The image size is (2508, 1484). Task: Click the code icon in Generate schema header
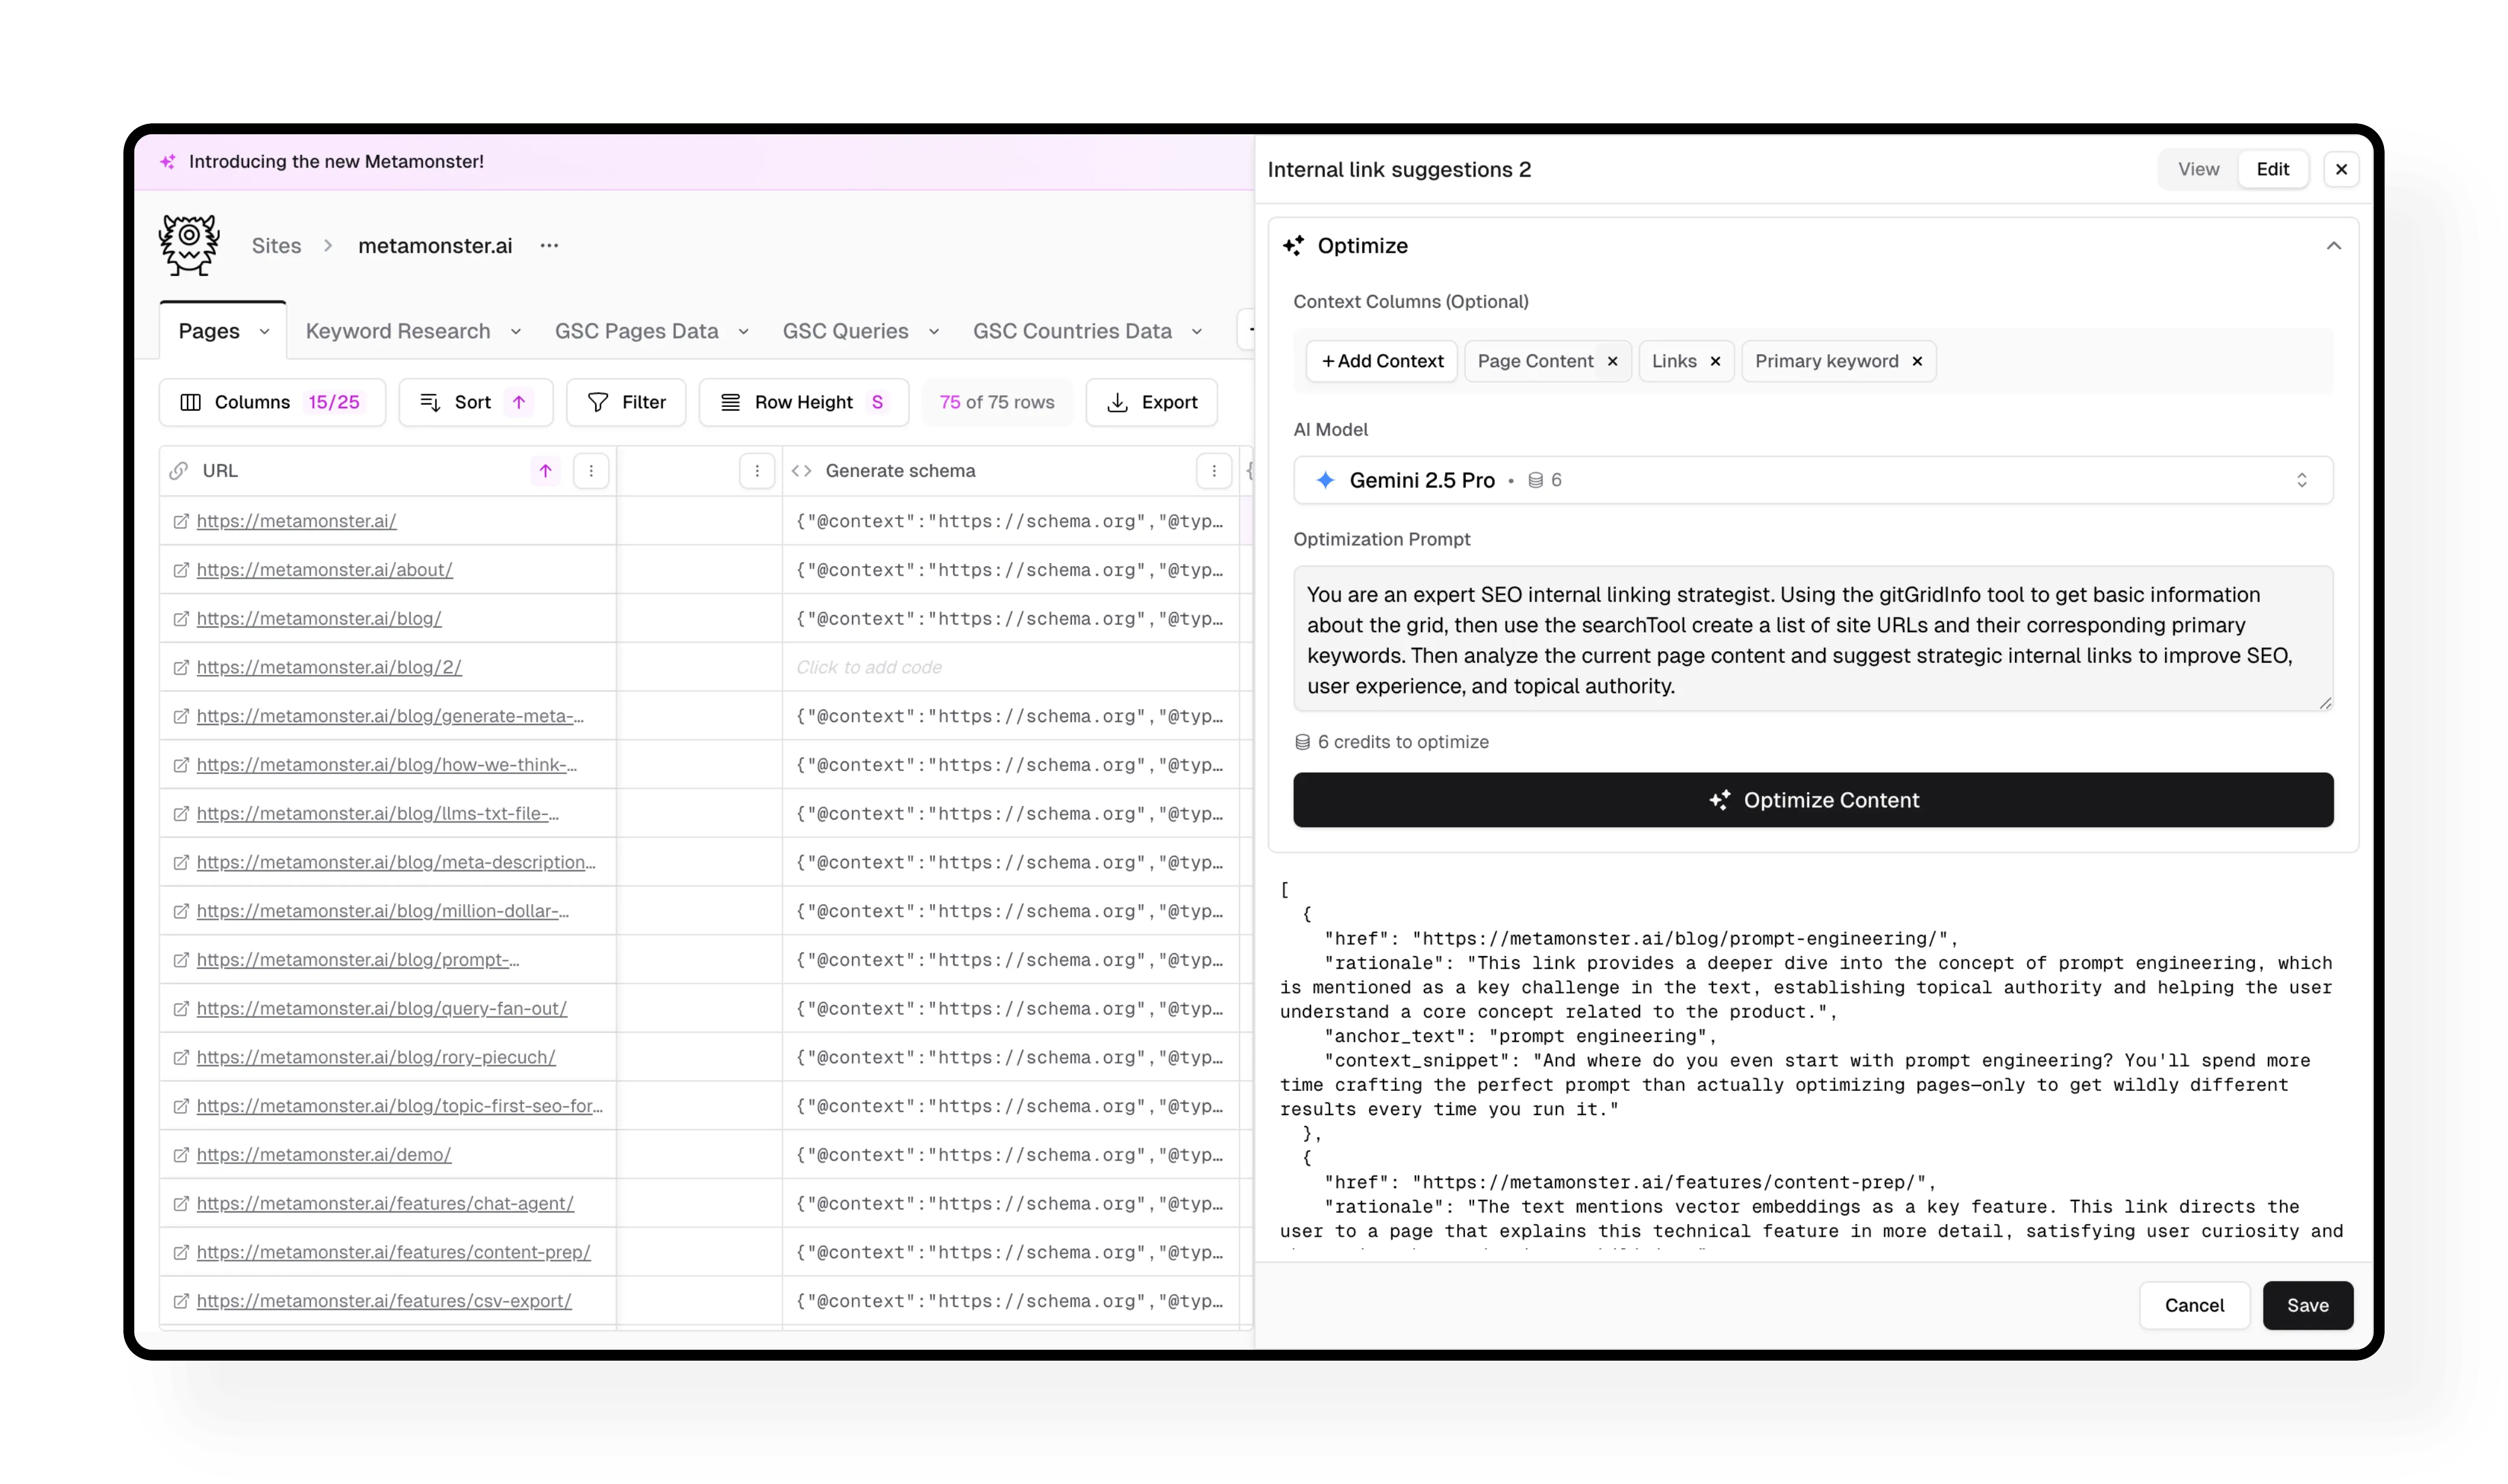(x=801, y=470)
